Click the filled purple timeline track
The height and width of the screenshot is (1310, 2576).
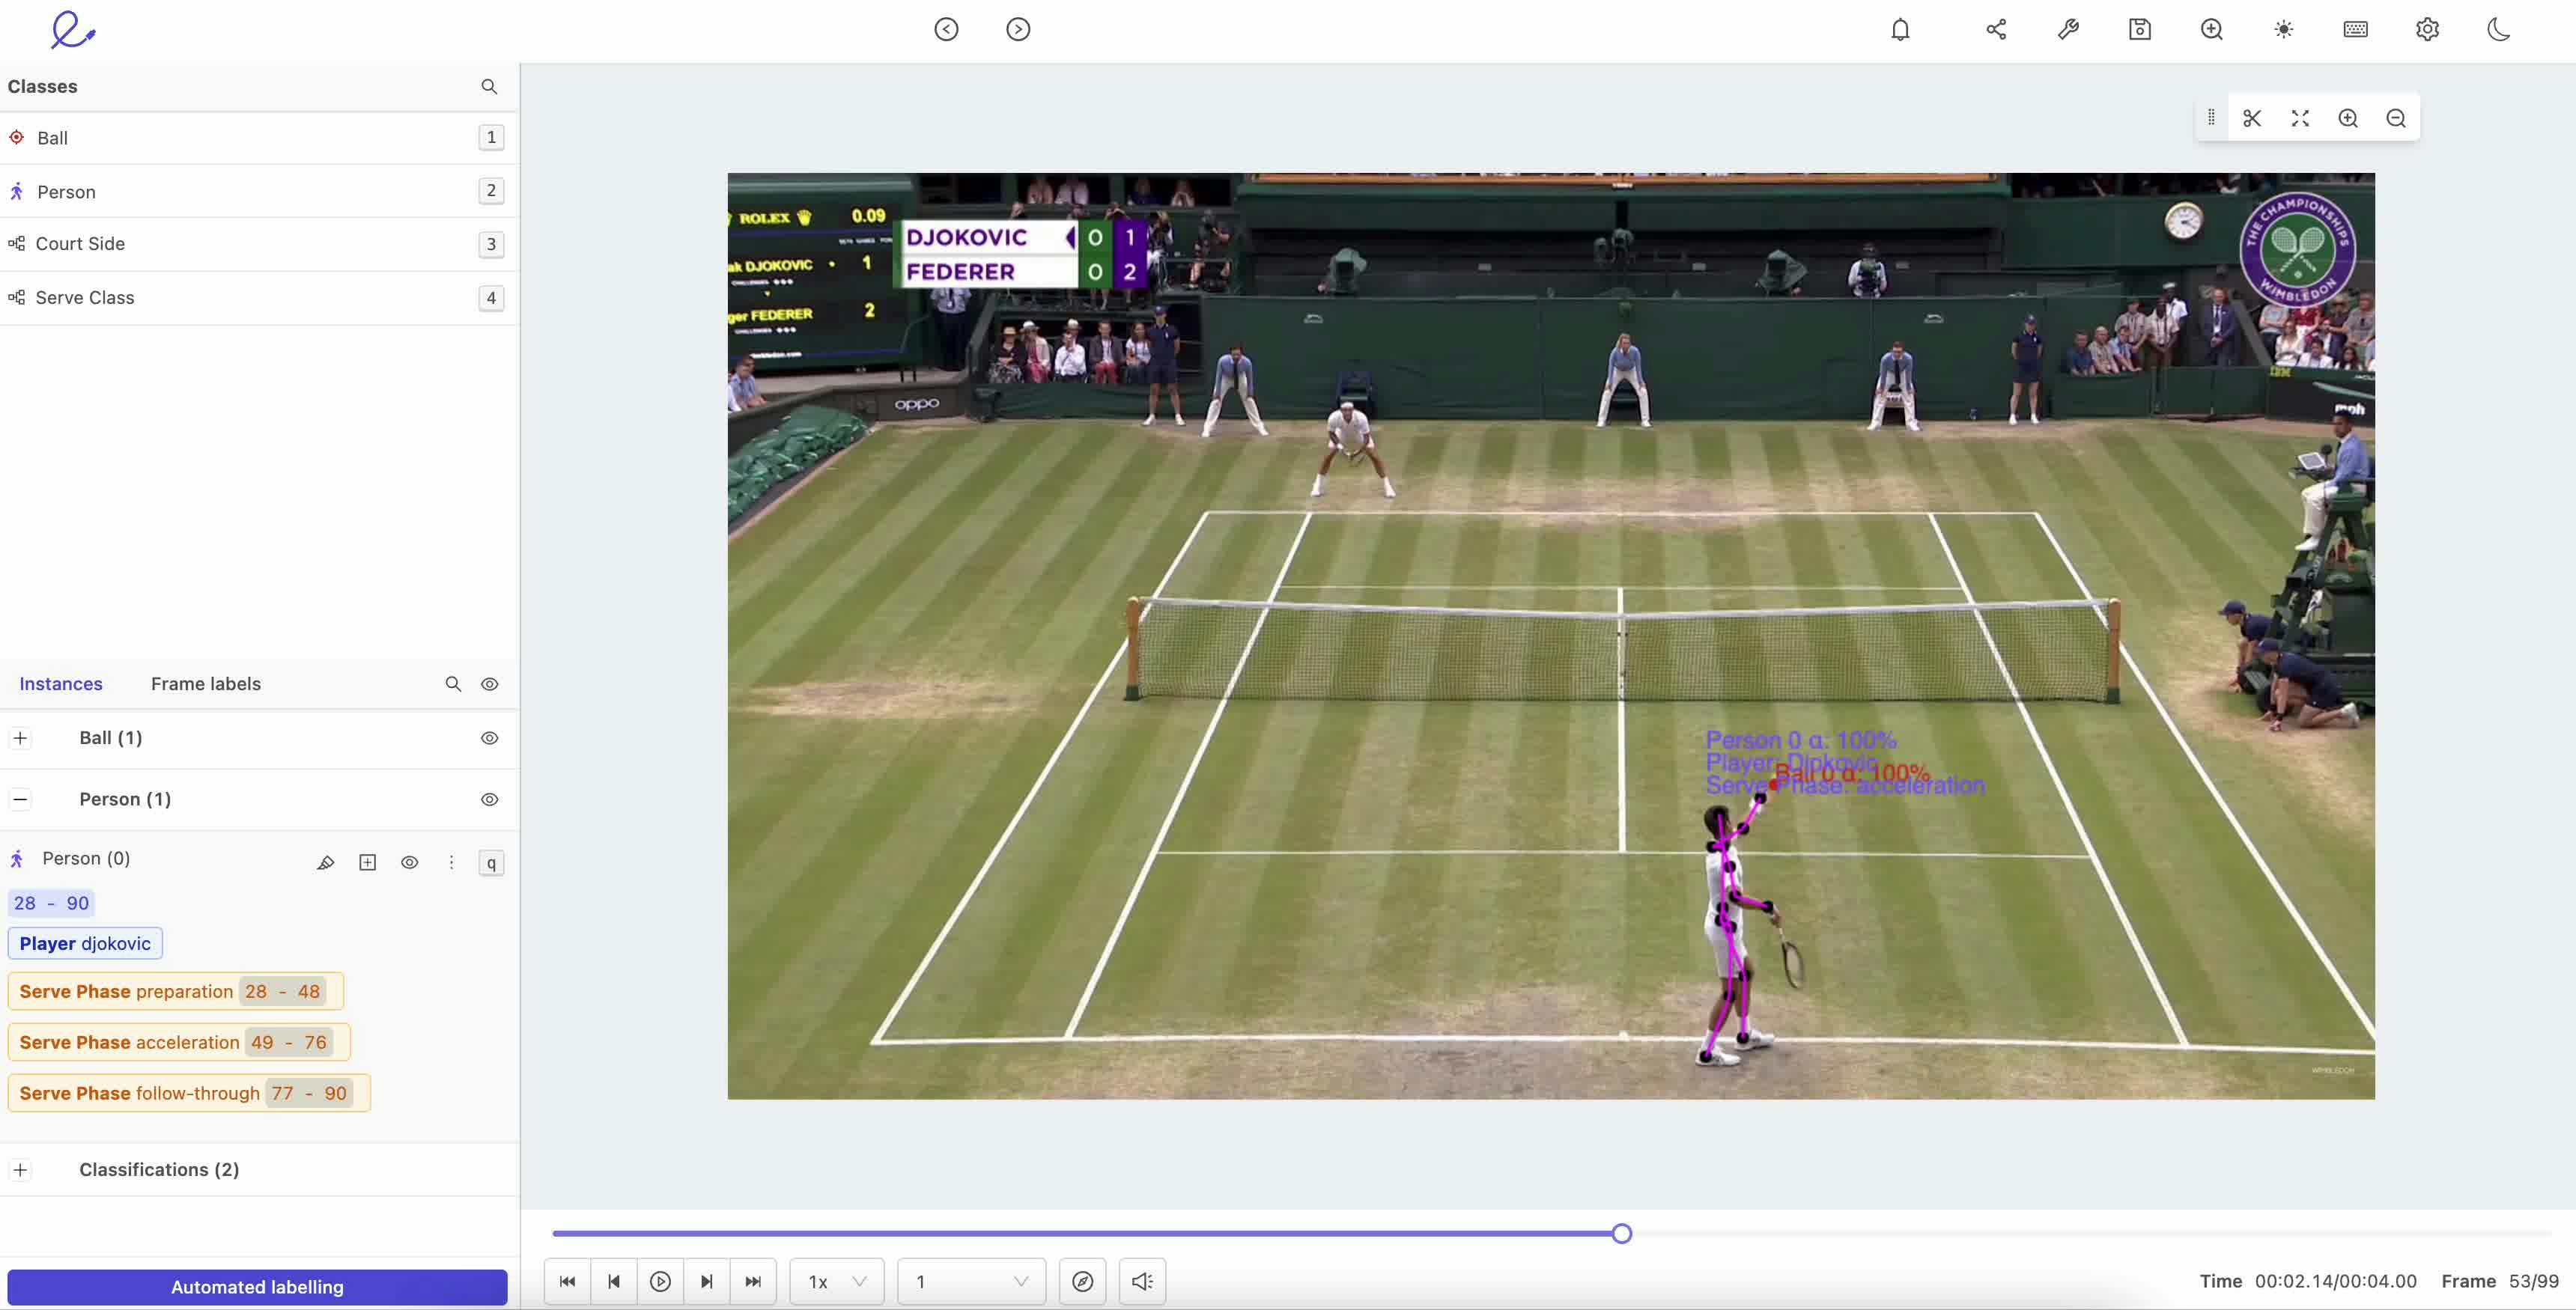[1082, 1234]
